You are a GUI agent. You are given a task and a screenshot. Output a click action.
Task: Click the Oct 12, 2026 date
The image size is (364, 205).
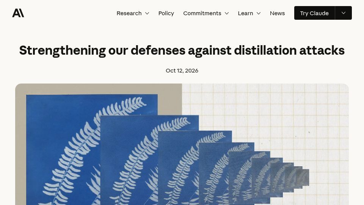pos(182,71)
